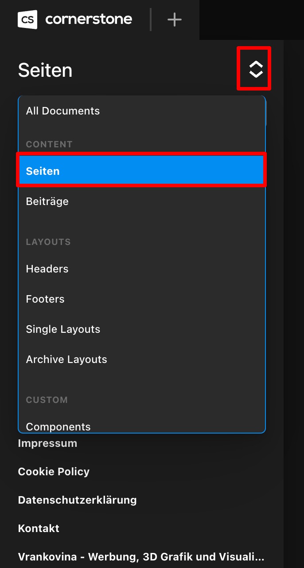Open the Datenschutzerklärung page
The height and width of the screenshot is (568, 304).
pyautogui.click(x=77, y=500)
